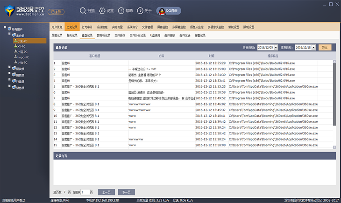Open the 结束日期 end date dropdown
This screenshot has width=341, height=203.
(x=314, y=48)
